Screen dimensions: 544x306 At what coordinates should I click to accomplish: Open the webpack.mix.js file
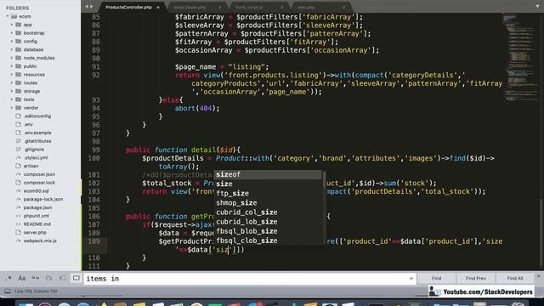click(40, 241)
